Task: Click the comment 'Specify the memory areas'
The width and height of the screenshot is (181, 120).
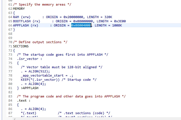Action: coord(42,4)
